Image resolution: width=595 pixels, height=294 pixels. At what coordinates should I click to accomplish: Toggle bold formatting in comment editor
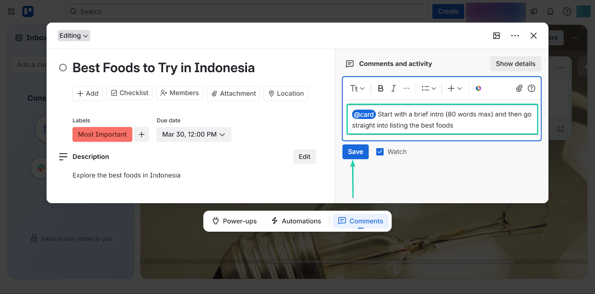coord(380,88)
